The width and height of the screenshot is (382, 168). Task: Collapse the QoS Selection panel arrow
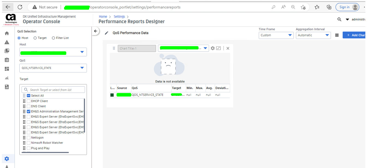click(95, 31)
